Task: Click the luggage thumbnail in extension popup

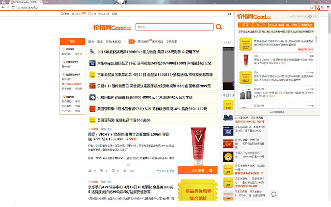Action: point(246,94)
